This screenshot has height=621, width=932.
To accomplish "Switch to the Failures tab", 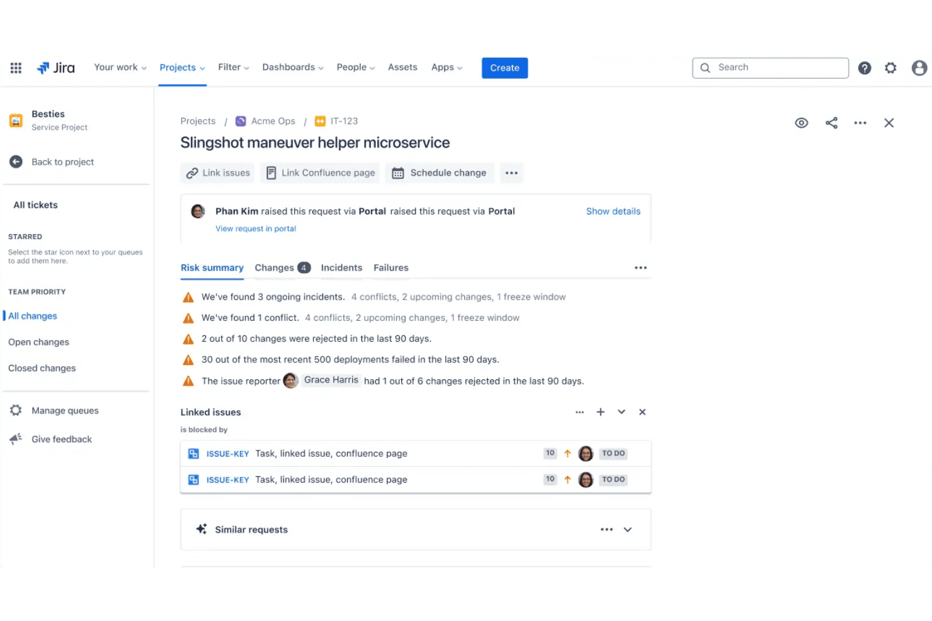I will click(391, 267).
